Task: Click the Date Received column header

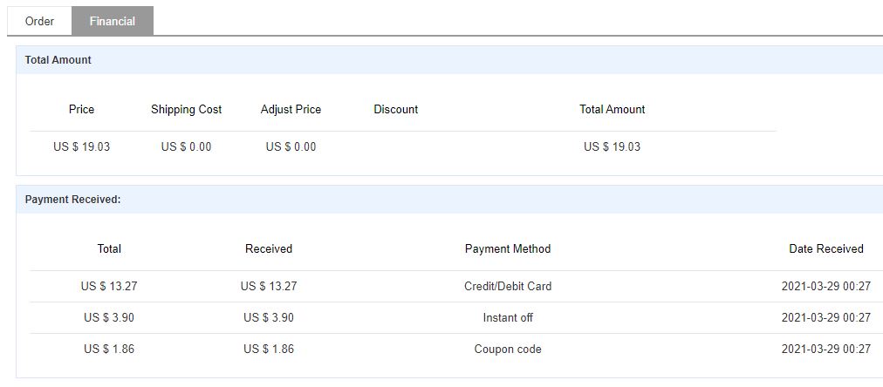Action: coord(825,249)
